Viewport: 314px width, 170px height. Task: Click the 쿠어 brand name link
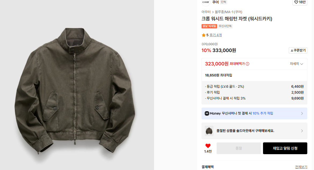click(x=216, y=2)
